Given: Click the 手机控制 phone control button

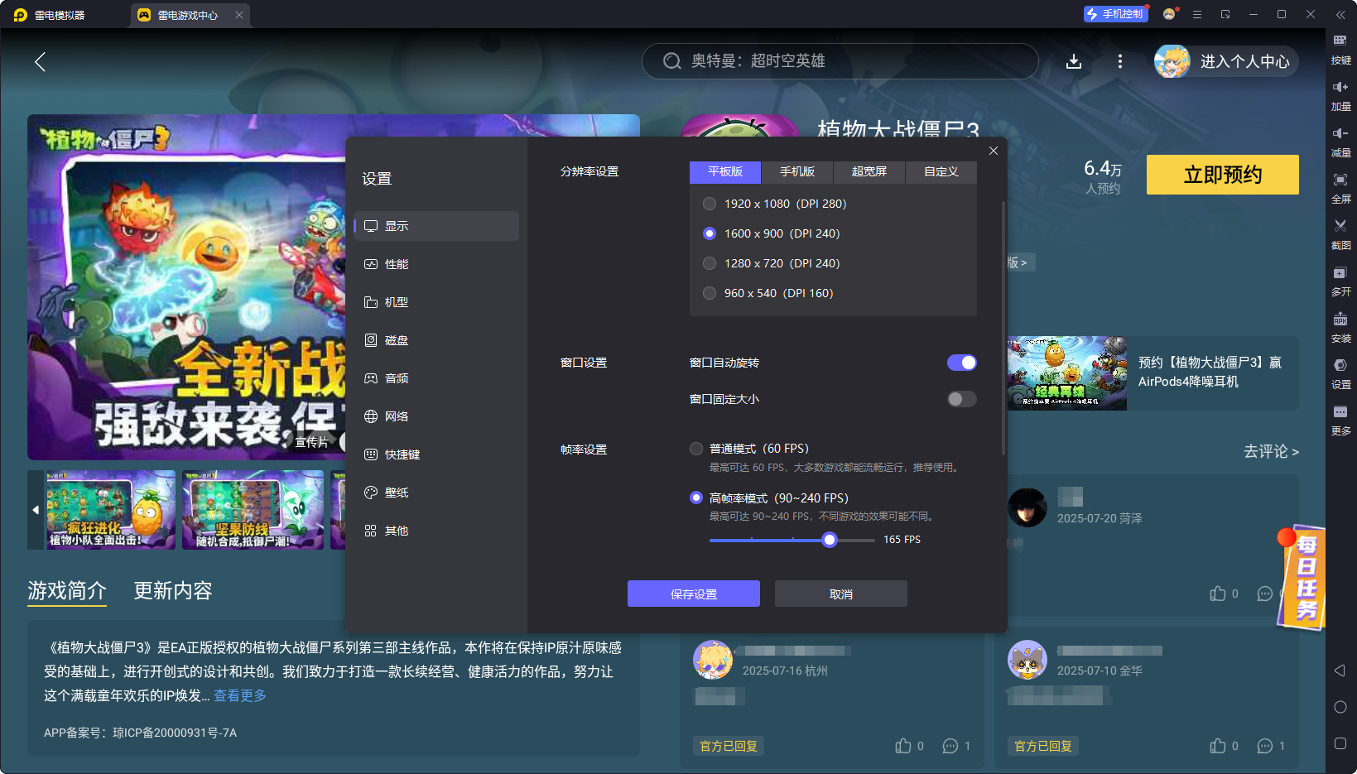Looking at the screenshot, I should (1115, 14).
